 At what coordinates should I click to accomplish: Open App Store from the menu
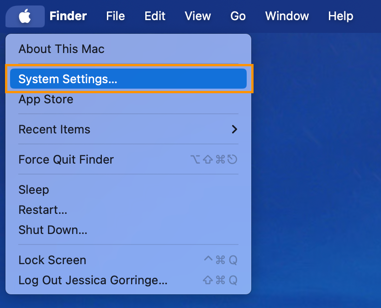coord(128,99)
